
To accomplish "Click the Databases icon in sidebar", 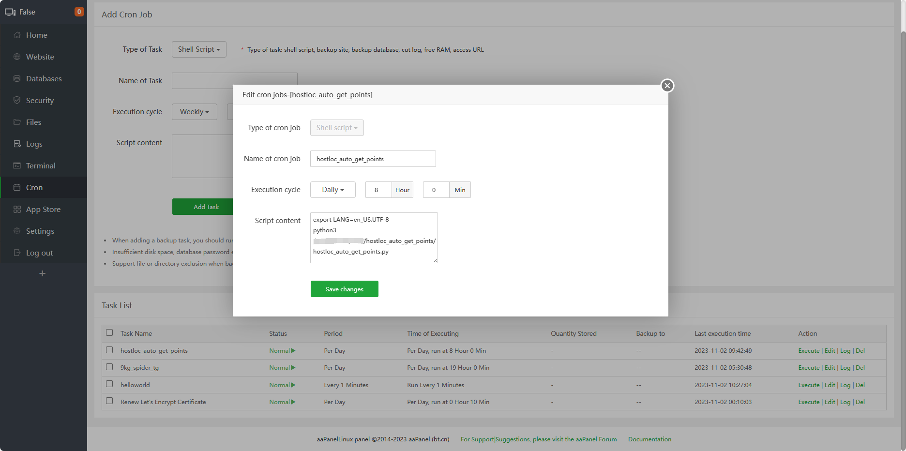I will 17,79.
